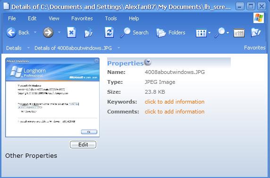The image size is (270, 178).
Task: Click the Other Properties heading
Action: pos(31,156)
